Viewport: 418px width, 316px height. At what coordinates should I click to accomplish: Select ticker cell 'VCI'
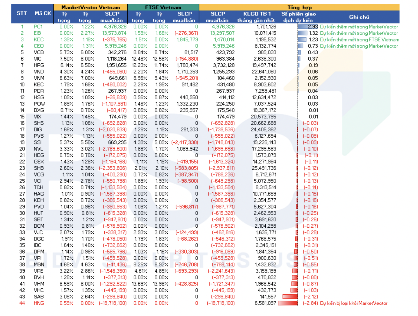pos(38,181)
